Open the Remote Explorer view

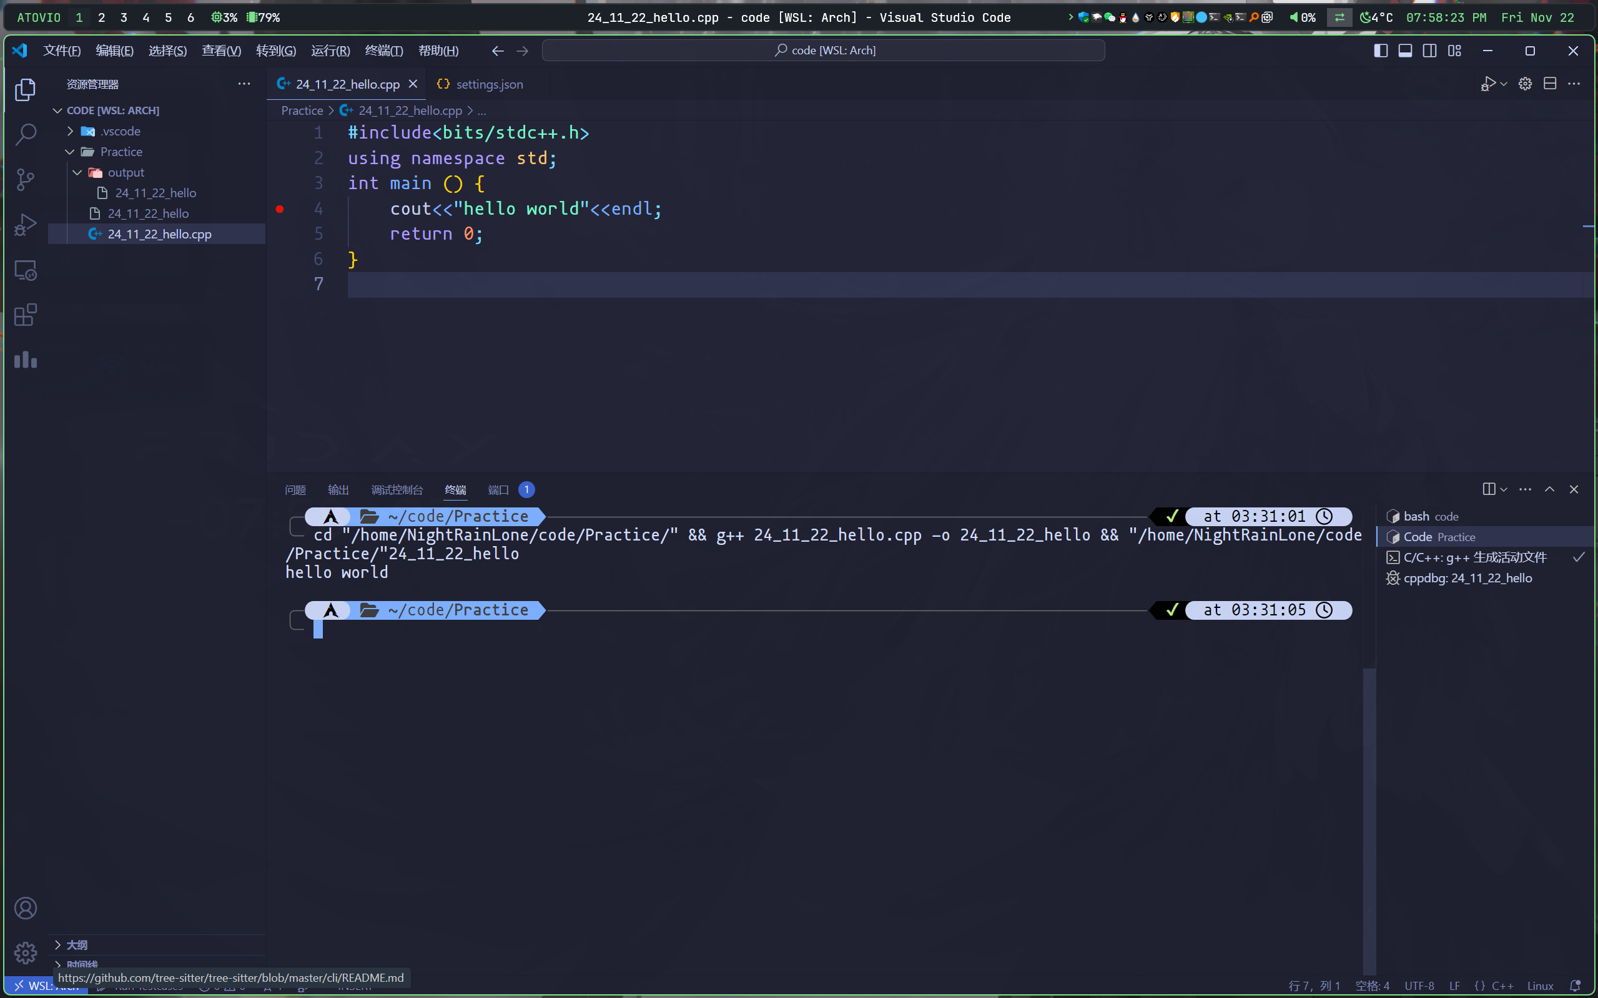[x=25, y=270]
